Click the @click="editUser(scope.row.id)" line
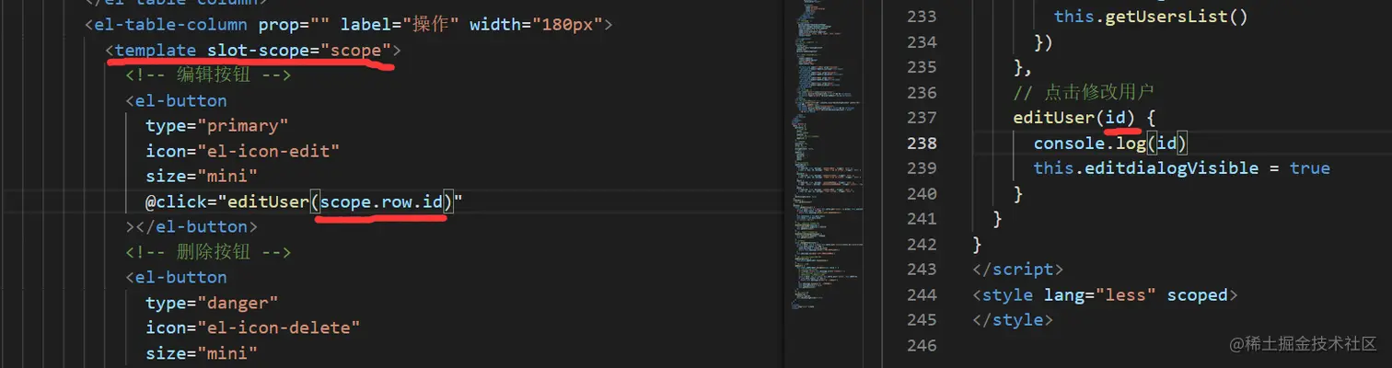The width and height of the screenshot is (1392, 368). 303,201
